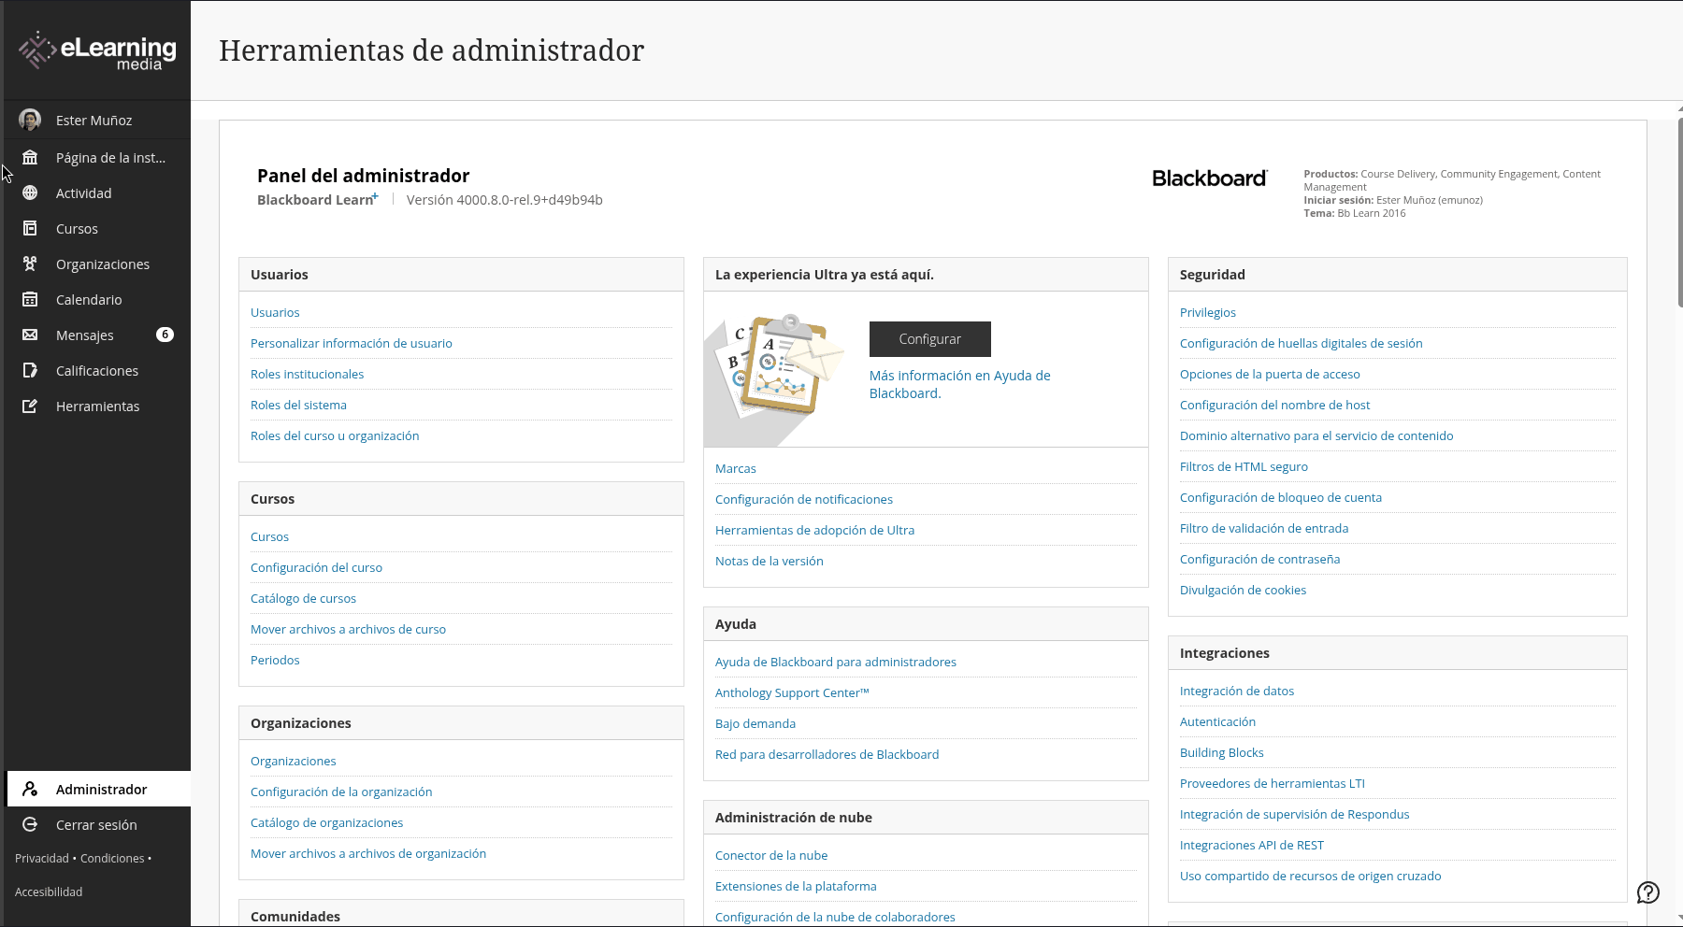
Task: Open Integración de datos link
Action: pyautogui.click(x=1237, y=691)
